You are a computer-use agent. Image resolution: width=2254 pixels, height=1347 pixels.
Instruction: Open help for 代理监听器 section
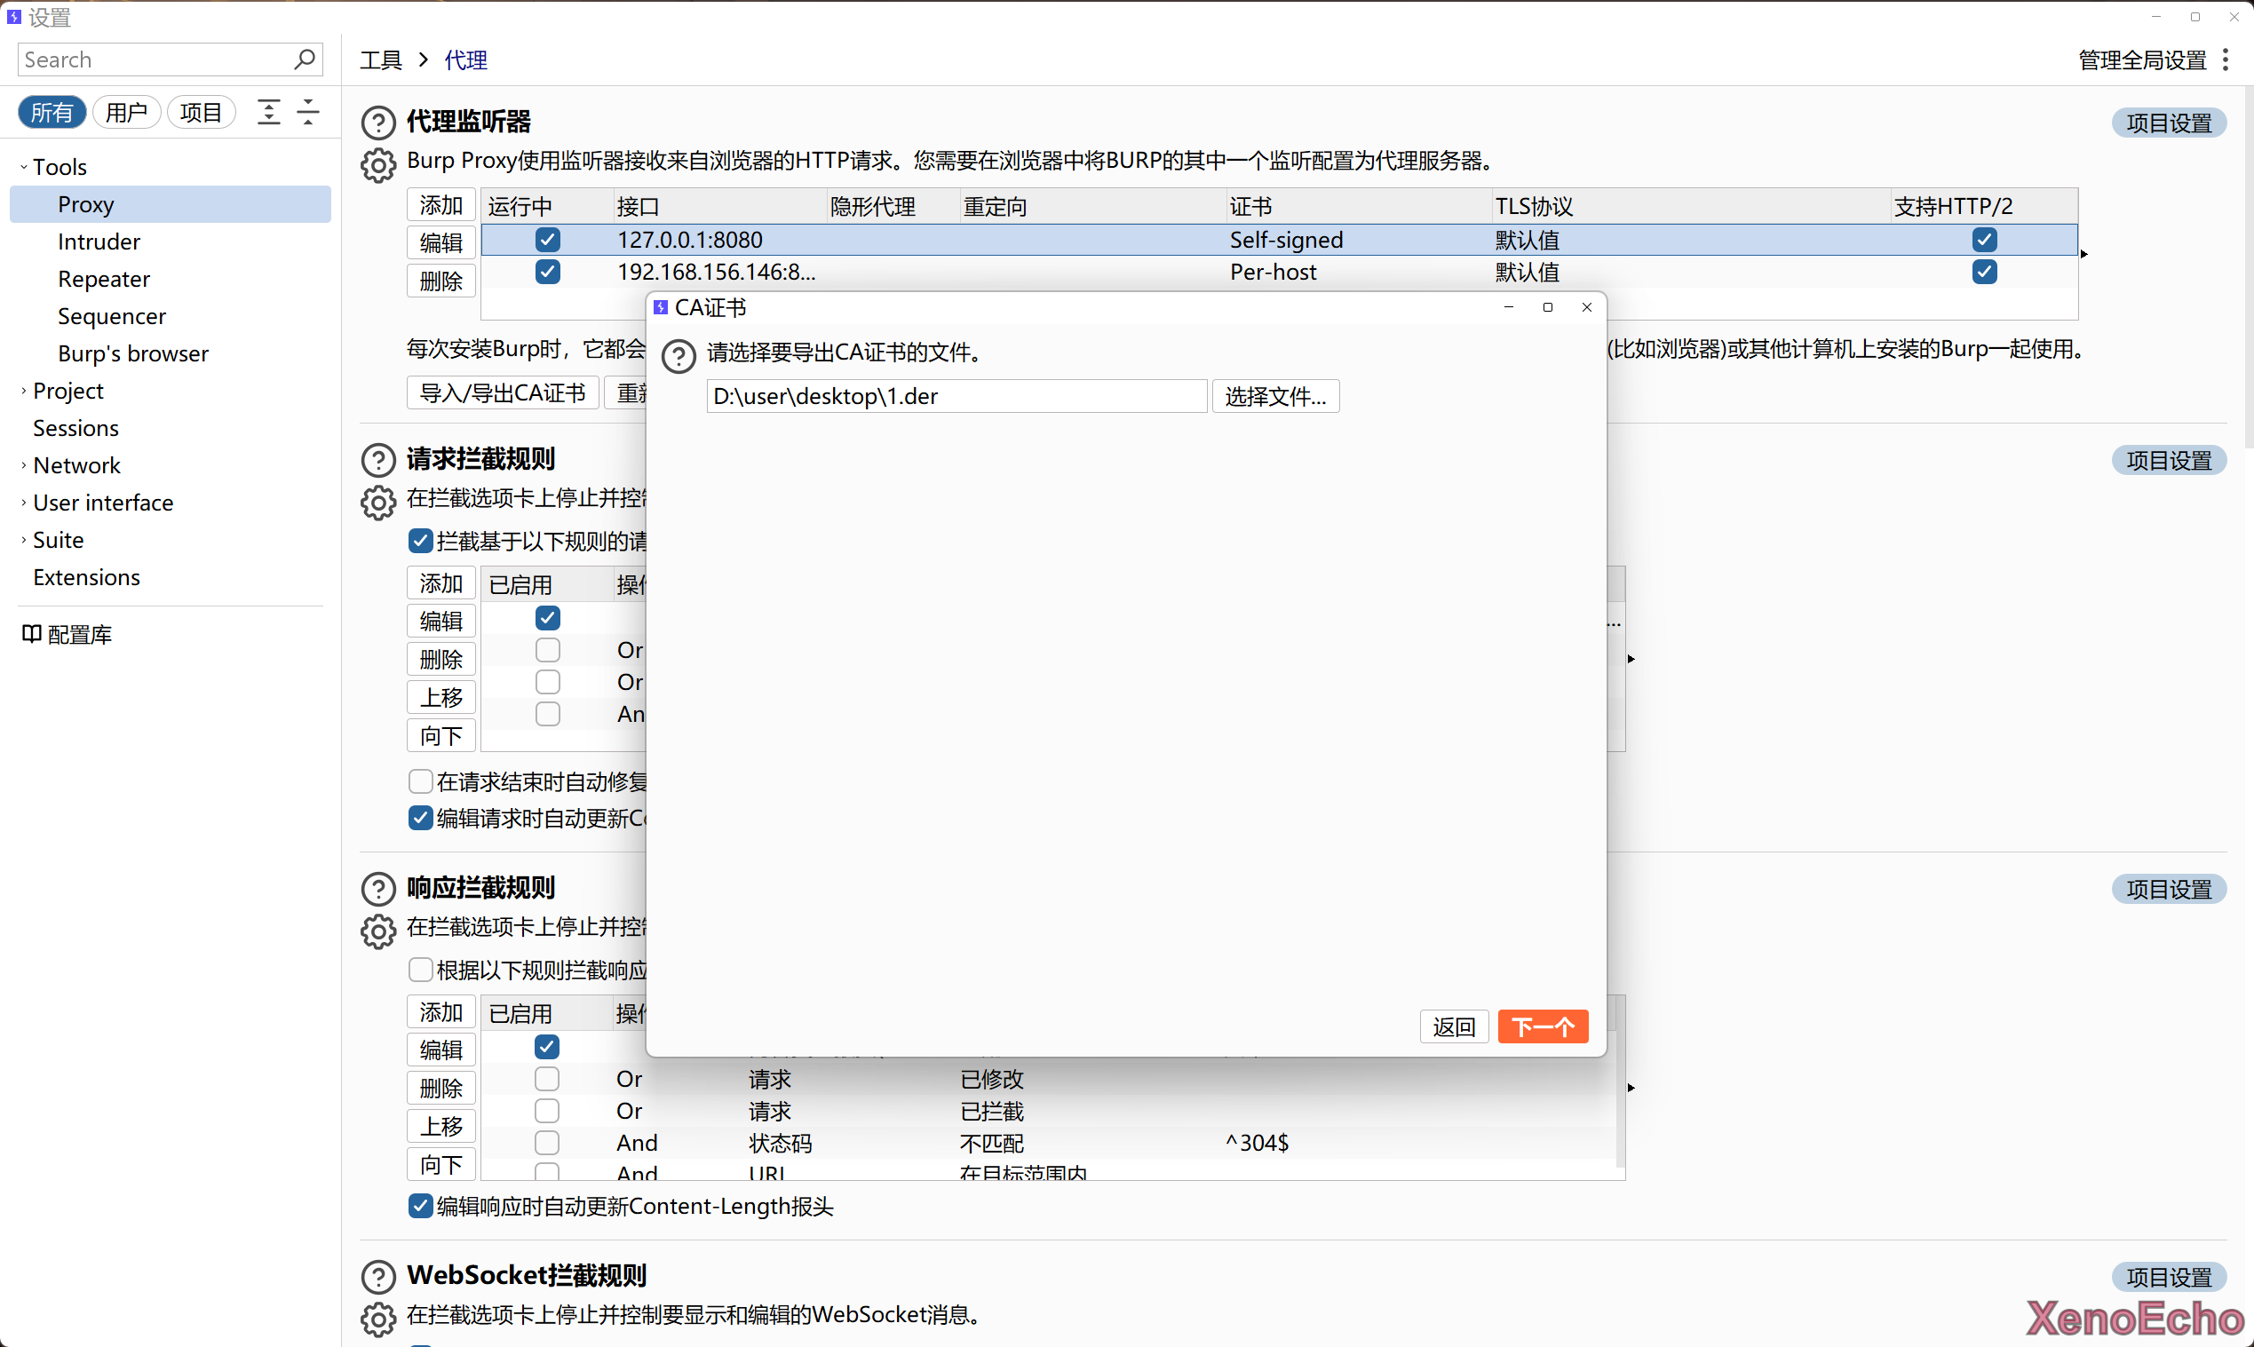pos(377,123)
